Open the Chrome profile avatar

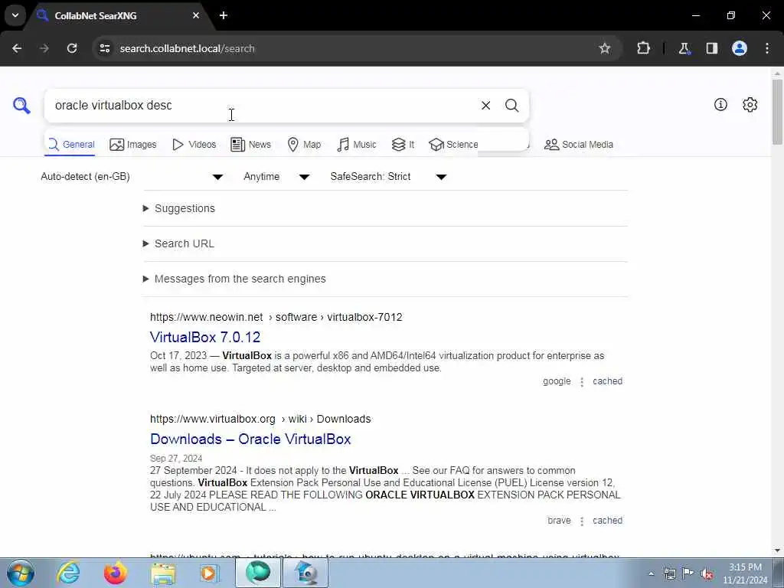click(x=740, y=48)
